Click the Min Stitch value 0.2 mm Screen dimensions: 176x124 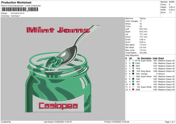[x=143, y=47]
